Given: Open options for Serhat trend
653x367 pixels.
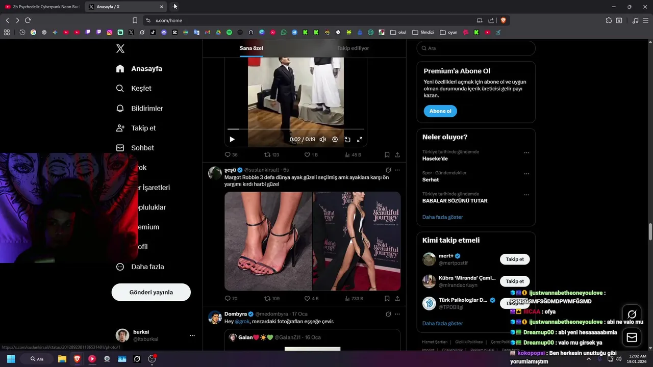Looking at the screenshot, I should tap(526, 174).
